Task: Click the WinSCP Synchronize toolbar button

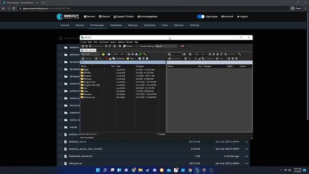Action: 96,46
